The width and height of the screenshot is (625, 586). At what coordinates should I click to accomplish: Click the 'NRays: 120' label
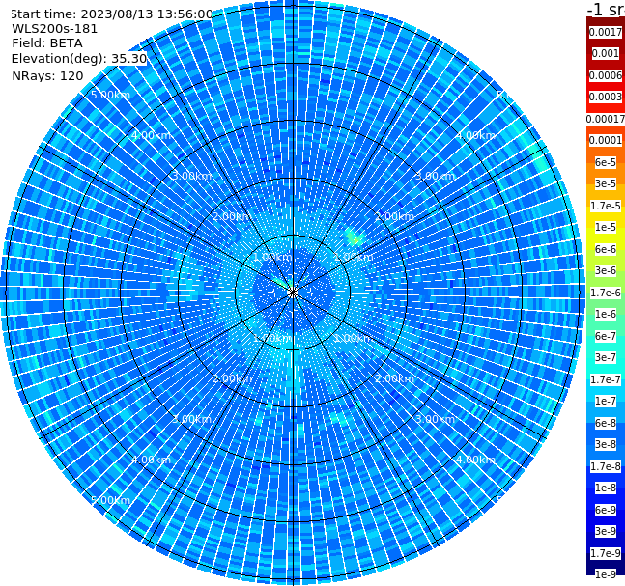pos(47,75)
